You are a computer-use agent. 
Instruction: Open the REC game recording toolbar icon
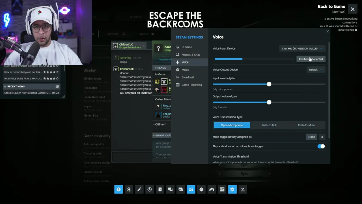click(222, 190)
